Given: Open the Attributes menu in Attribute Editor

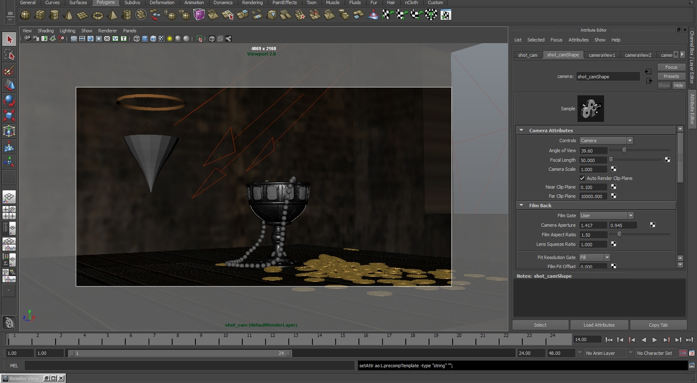Looking at the screenshot, I should (578, 40).
